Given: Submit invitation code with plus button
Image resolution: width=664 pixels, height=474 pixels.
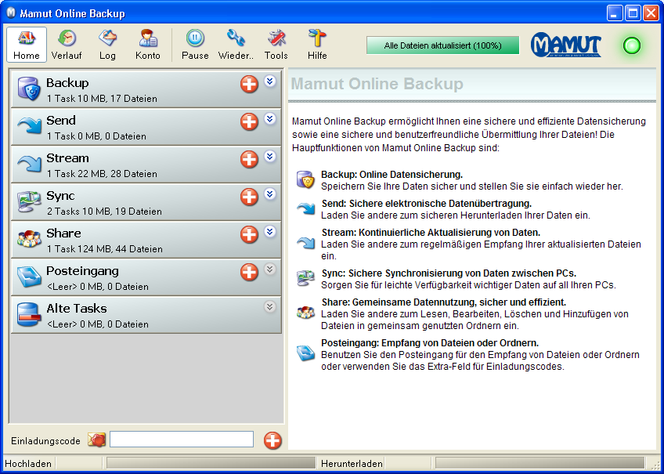Looking at the screenshot, I should [272, 440].
